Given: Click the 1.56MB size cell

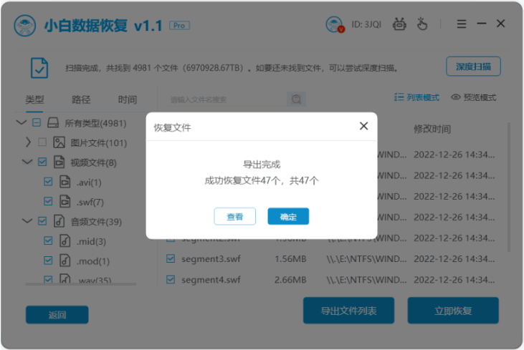Looking at the screenshot, I should coord(290,259).
